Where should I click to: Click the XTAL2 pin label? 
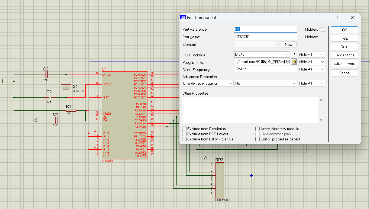click(107, 84)
